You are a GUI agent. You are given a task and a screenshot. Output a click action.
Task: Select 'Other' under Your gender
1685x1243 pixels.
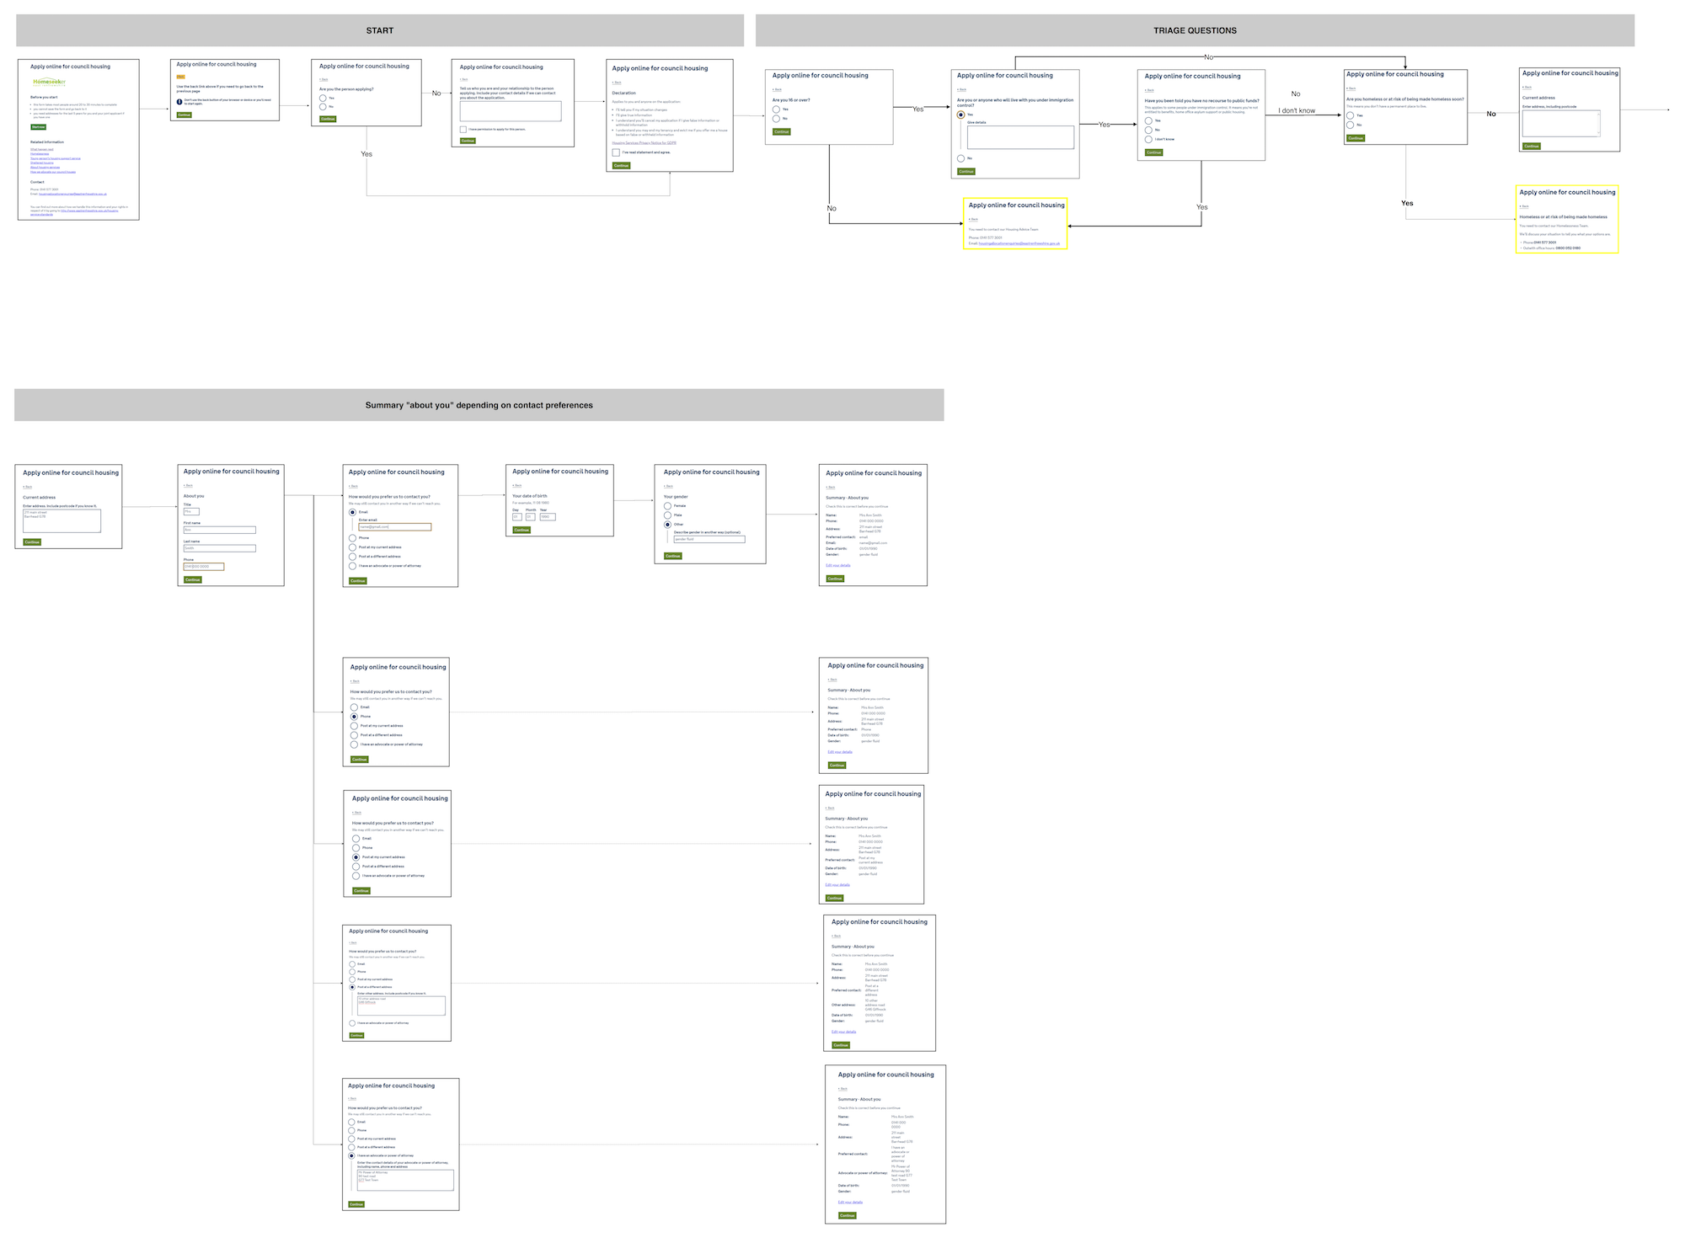coord(667,525)
